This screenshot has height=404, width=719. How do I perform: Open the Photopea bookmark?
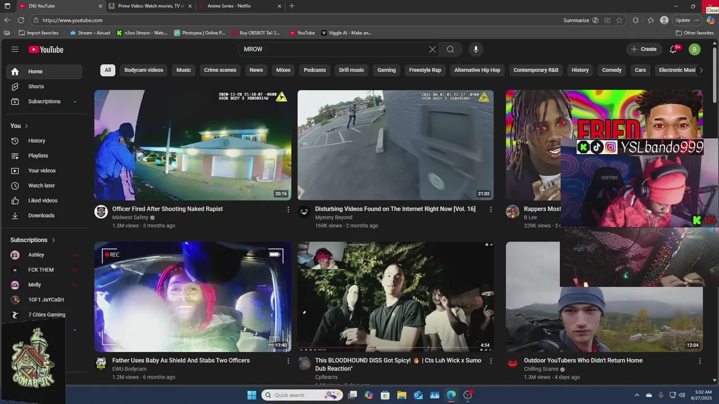[200, 33]
